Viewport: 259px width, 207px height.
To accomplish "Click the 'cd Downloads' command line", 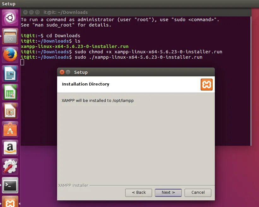I will point(50,36).
